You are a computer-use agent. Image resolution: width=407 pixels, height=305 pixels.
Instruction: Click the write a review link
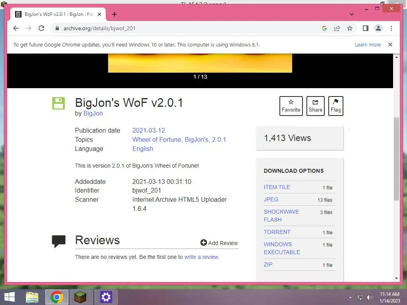[202, 257]
